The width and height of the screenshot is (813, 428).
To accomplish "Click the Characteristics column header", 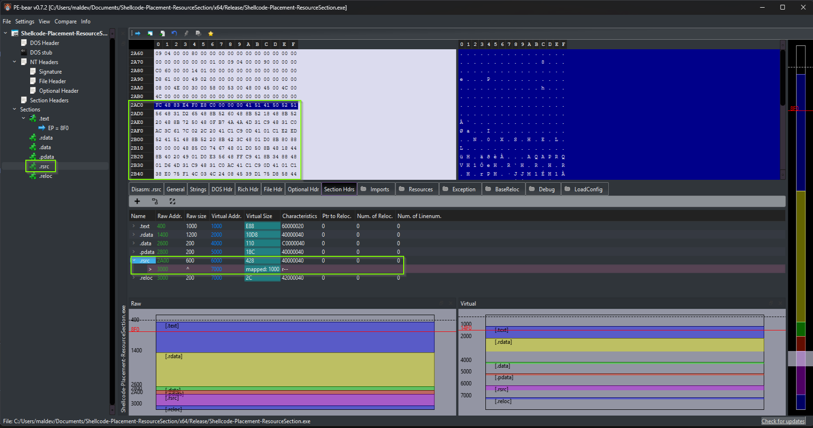I will (x=300, y=216).
